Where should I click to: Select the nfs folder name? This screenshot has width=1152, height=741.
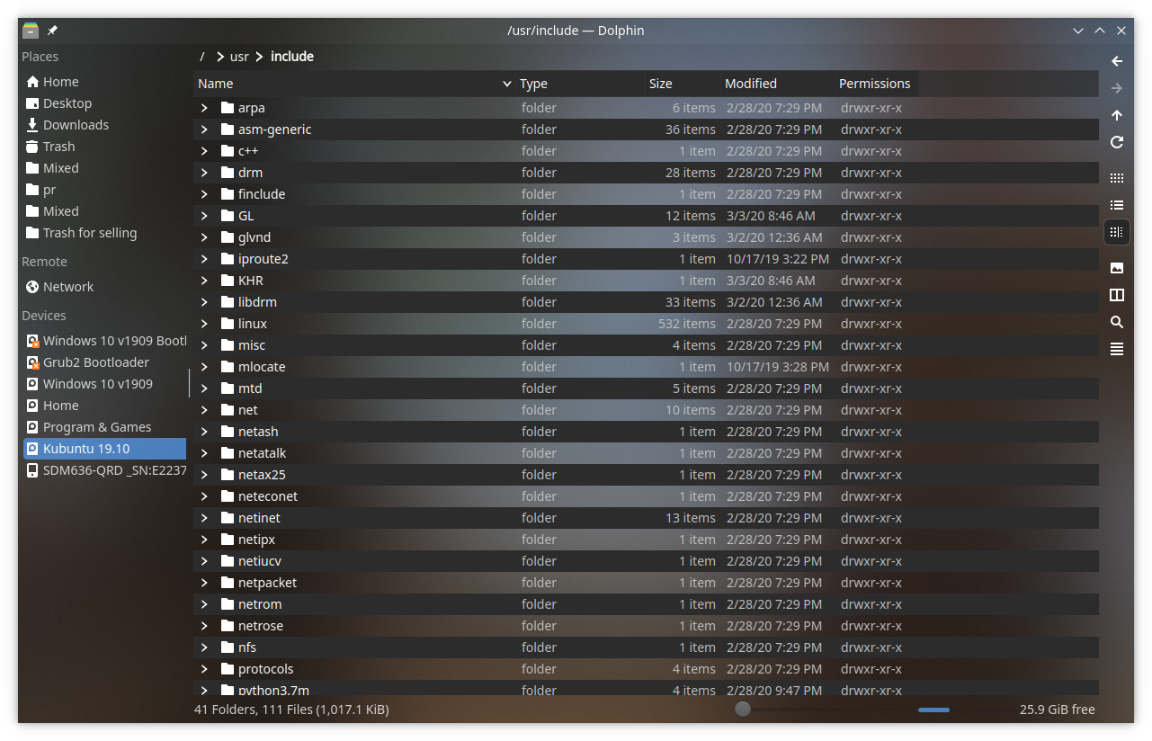tap(247, 647)
